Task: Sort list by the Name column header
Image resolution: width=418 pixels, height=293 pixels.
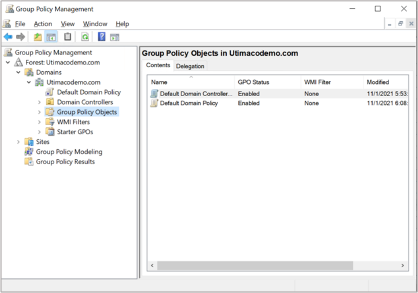Action: [x=159, y=82]
